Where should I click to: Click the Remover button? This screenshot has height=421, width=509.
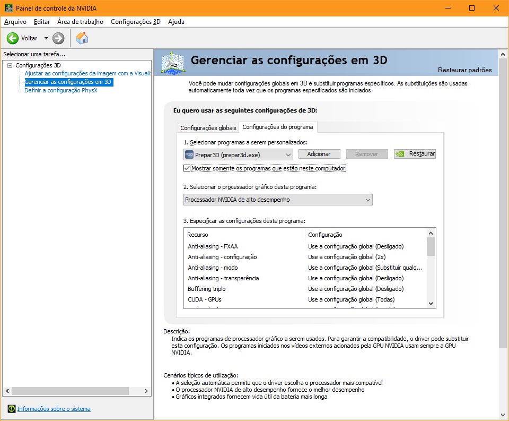coord(367,154)
